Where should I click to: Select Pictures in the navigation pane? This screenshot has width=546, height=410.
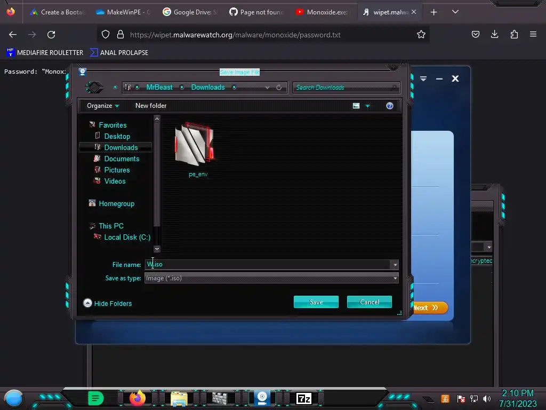(x=117, y=170)
